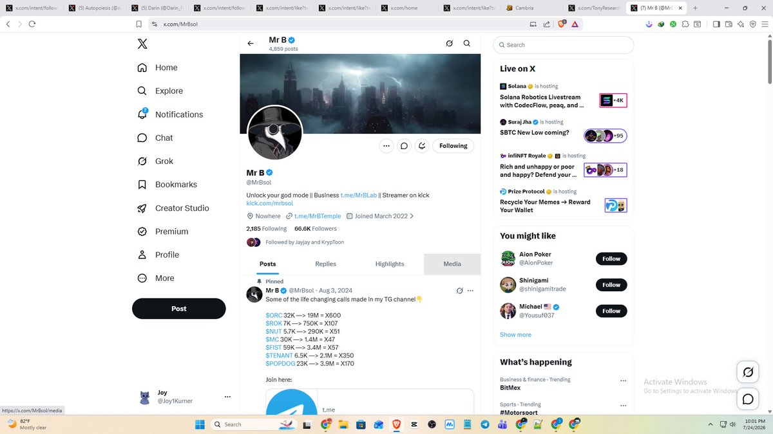Image resolution: width=773 pixels, height=434 pixels.
Task: Click the back arrow beside Mr B
Action: point(251,44)
